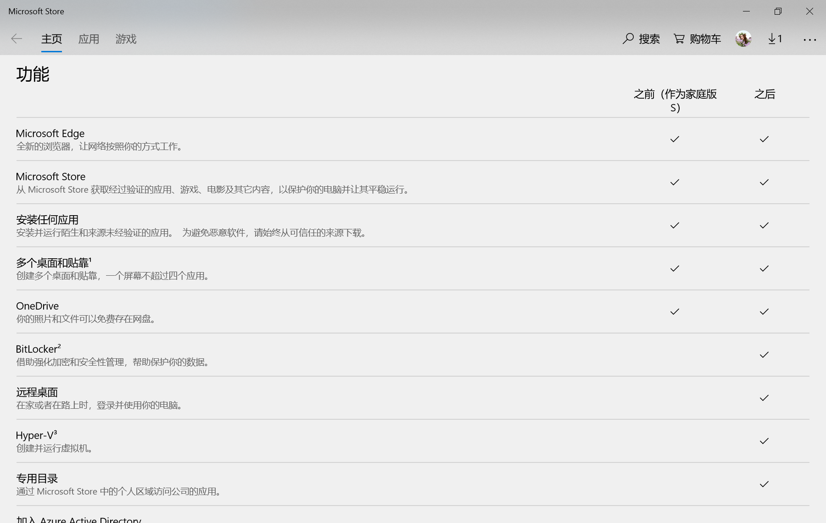Click the BitLocker feature title
Viewport: 826px width, 523px height.
click(x=38, y=349)
